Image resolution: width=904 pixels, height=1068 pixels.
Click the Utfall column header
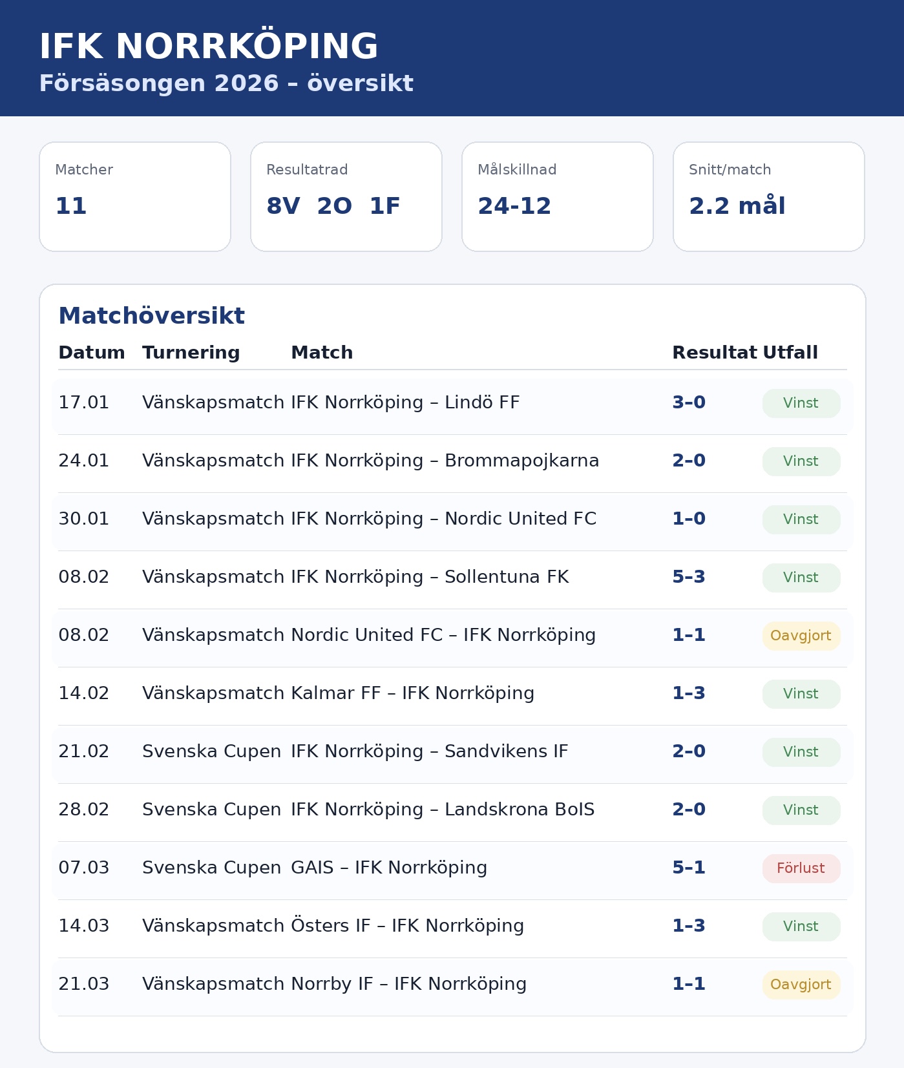click(x=790, y=353)
